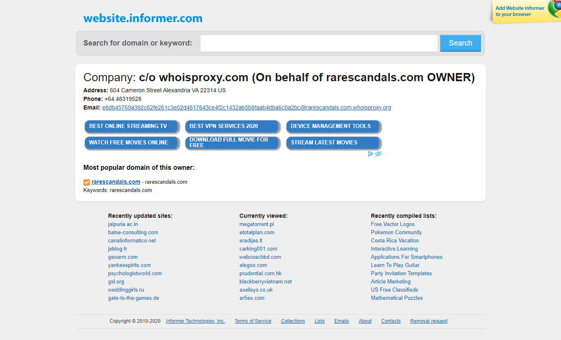Open Article Marketing list
The width and height of the screenshot is (561, 340).
pyautogui.click(x=391, y=282)
